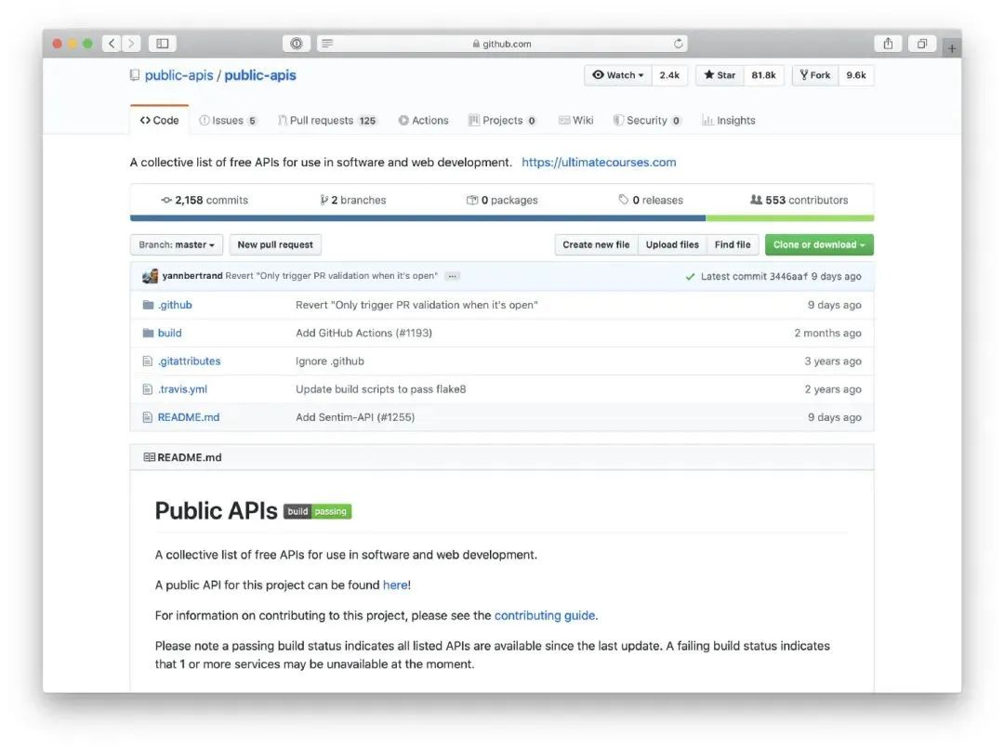Click repository book icon beside public-apis
Viewport: 1004px width, 749px height.
coord(135,75)
